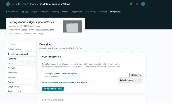
Task: Switch to the Deploys tab
Action: pos(25,12)
